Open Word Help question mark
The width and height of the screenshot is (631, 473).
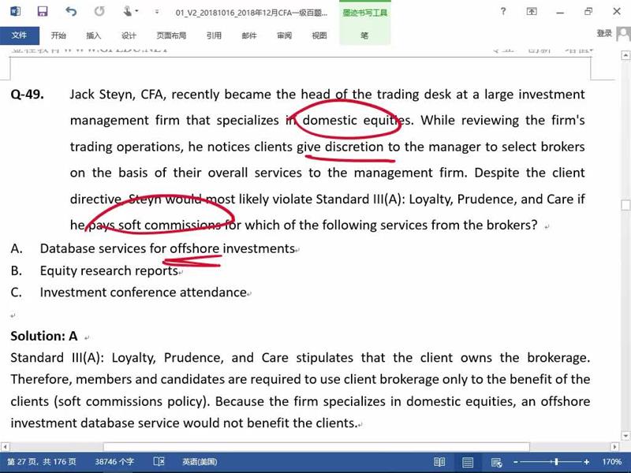pos(503,11)
